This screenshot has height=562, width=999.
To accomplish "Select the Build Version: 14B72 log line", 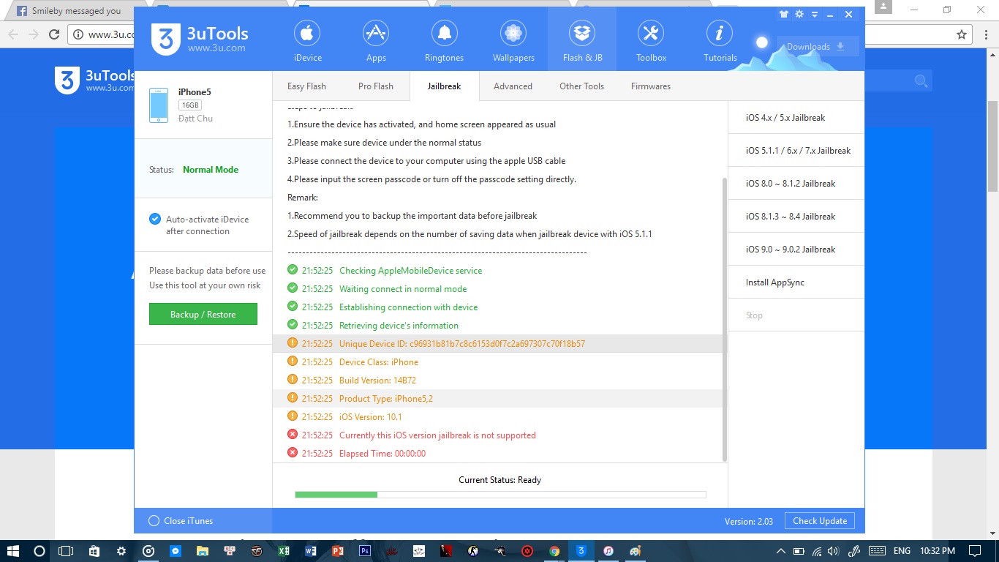I will [497, 381].
